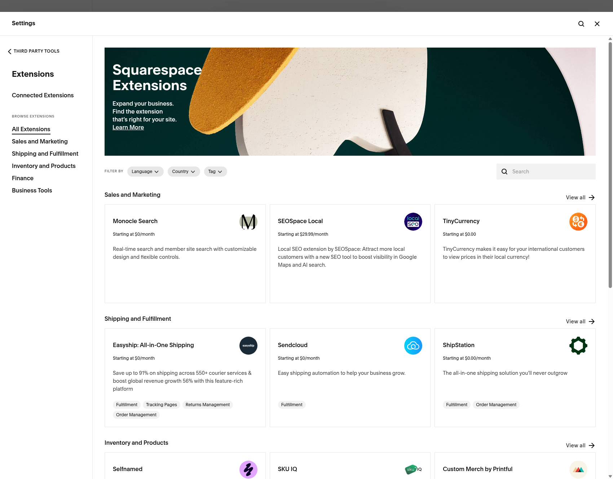The image size is (613, 479).
Task: Click the SEOSpace Local icon
Action: click(x=413, y=222)
